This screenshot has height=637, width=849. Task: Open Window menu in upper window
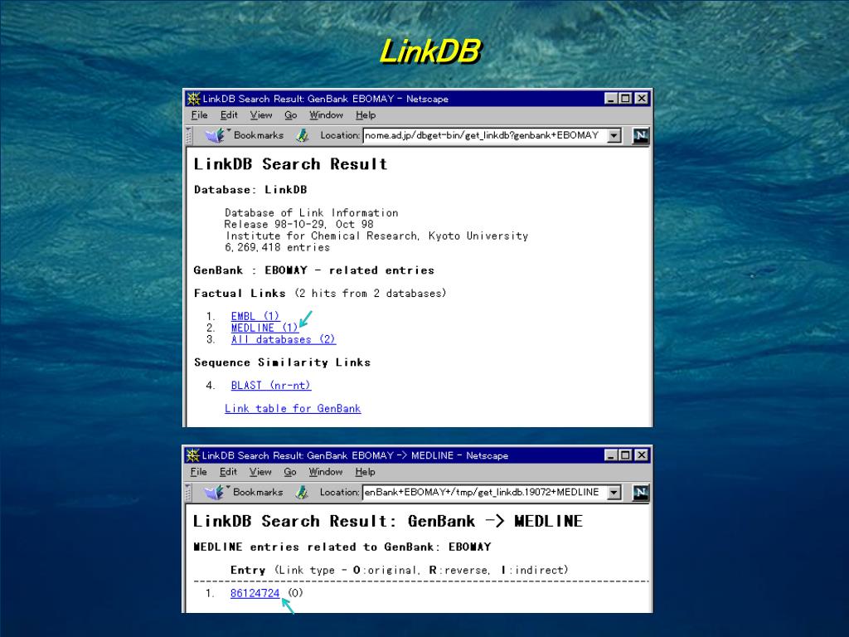coord(326,114)
